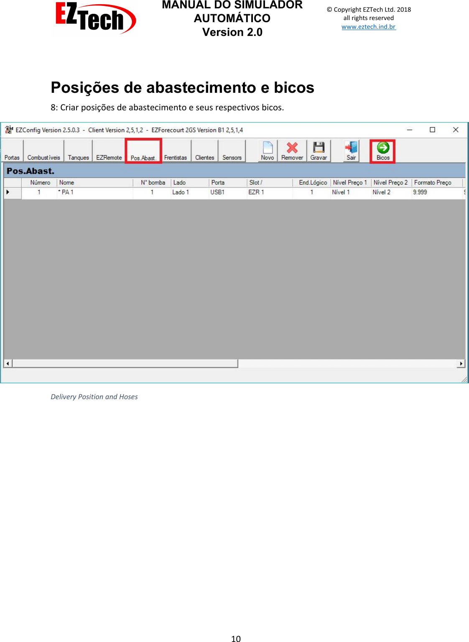Image resolution: width=469 pixels, height=642 pixels.
Task: Click the Lado column header
Action: tap(190, 183)
